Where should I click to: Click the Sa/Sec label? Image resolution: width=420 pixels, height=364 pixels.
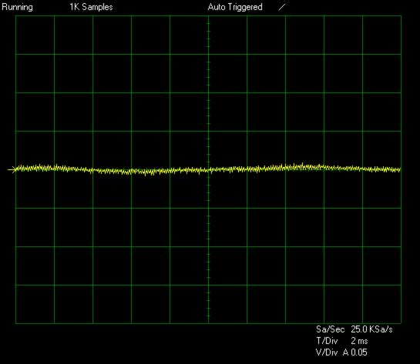[331, 329]
